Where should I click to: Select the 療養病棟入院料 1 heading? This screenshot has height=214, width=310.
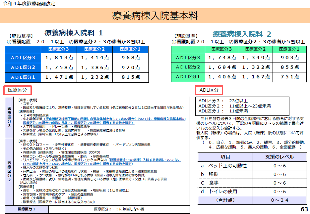(x=74, y=33)
